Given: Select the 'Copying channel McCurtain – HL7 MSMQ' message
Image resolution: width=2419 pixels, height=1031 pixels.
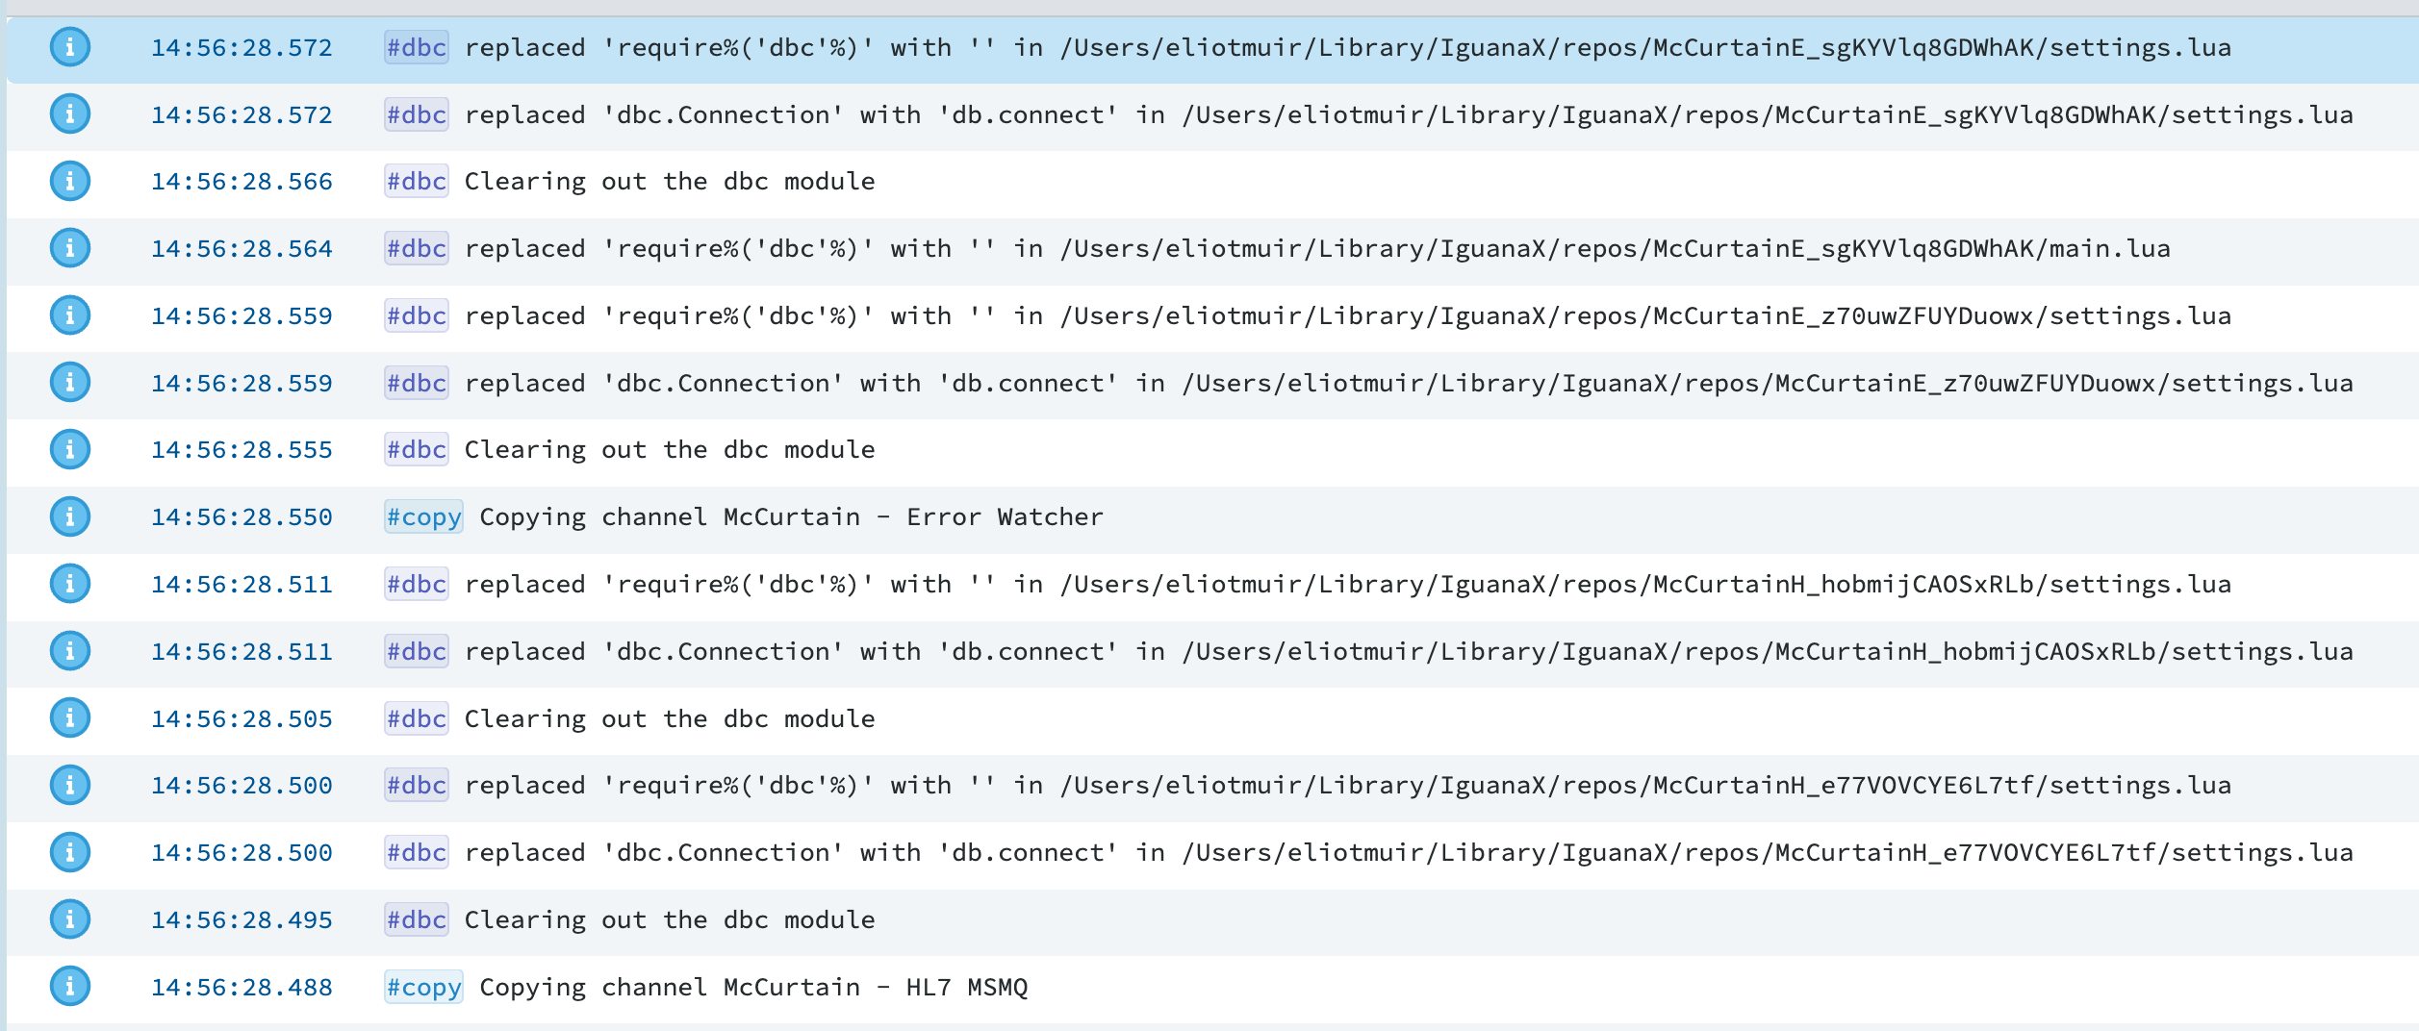Looking at the screenshot, I should click(753, 987).
